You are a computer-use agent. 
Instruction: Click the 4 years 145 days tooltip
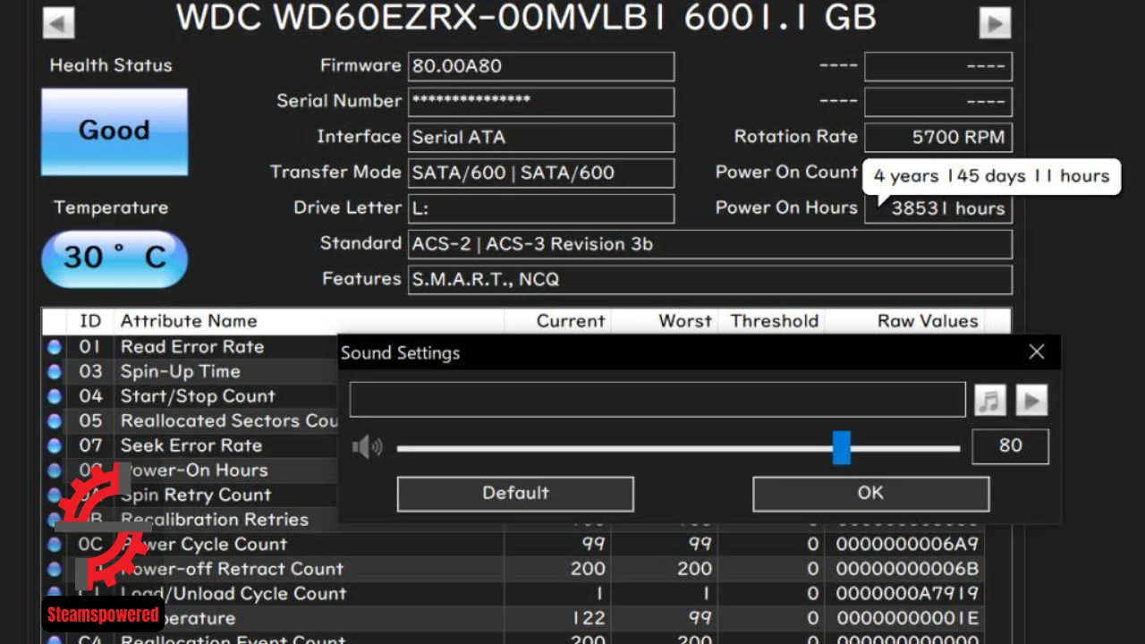[991, 176]
